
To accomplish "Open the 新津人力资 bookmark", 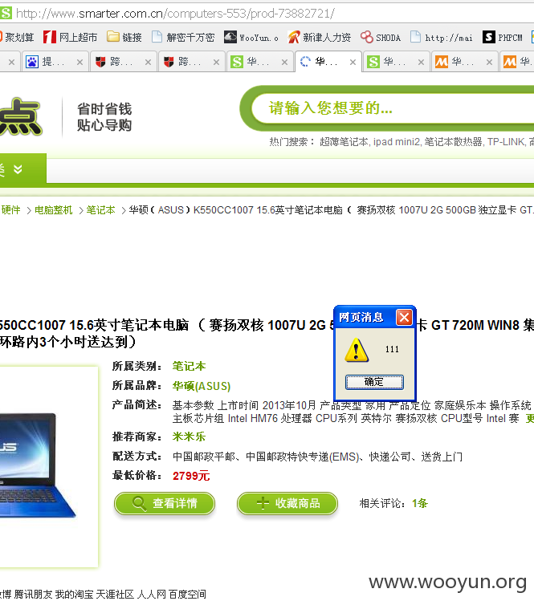I will coord(320,37).
